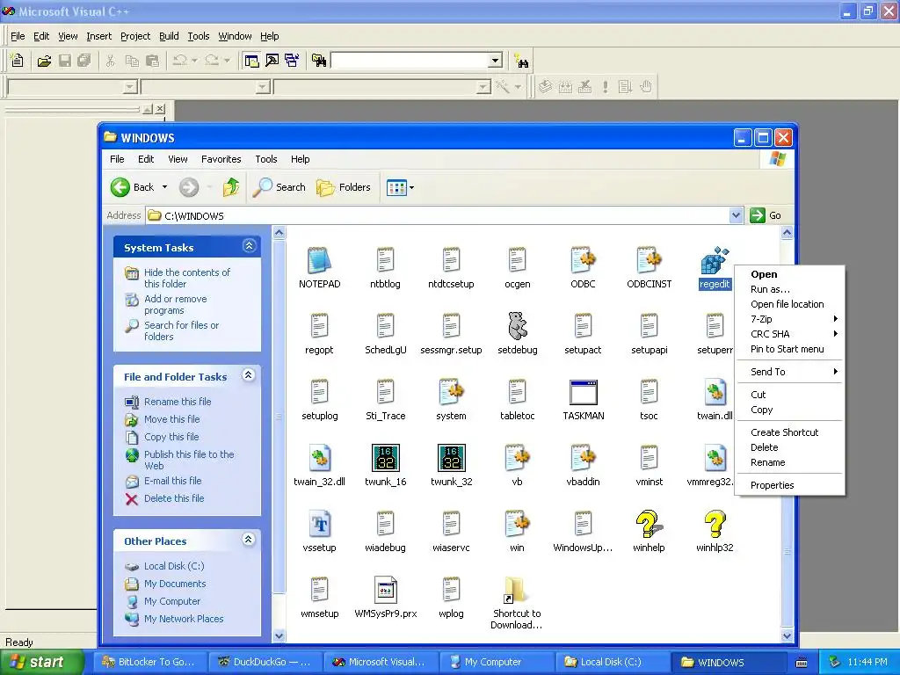The width and height of the screenshot is (900, 675).
Task: Switch to BitLocker To Go taskbar button
Action: (x=149, y=662)
